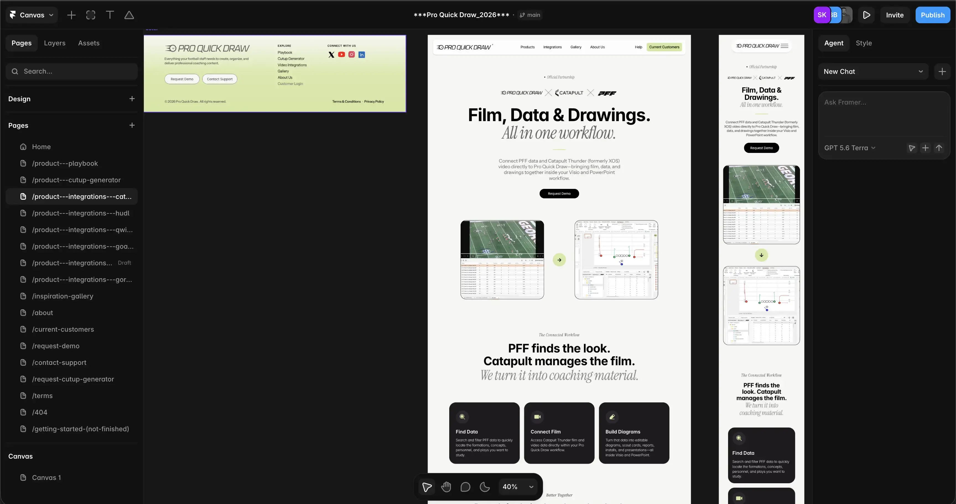
Task: Click the X social icon in footer
Action: [331, 54]
